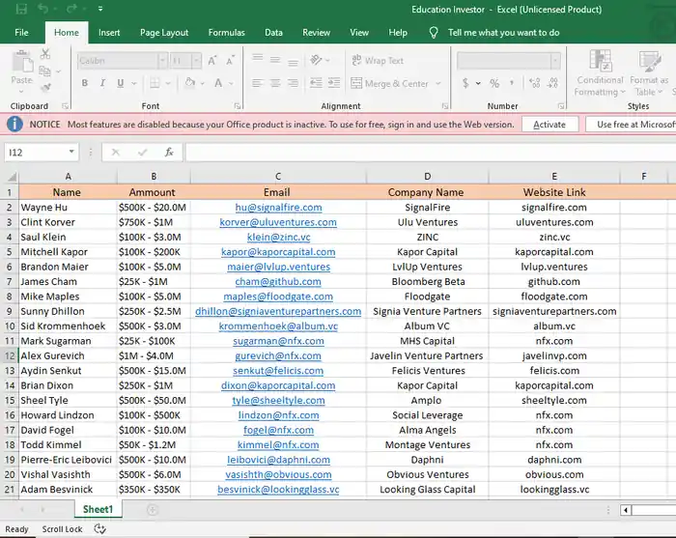The width and height of the screenshot is (676, 538).
Task: Click the Select All corner triangle
Action: click(x=12, y=177)
